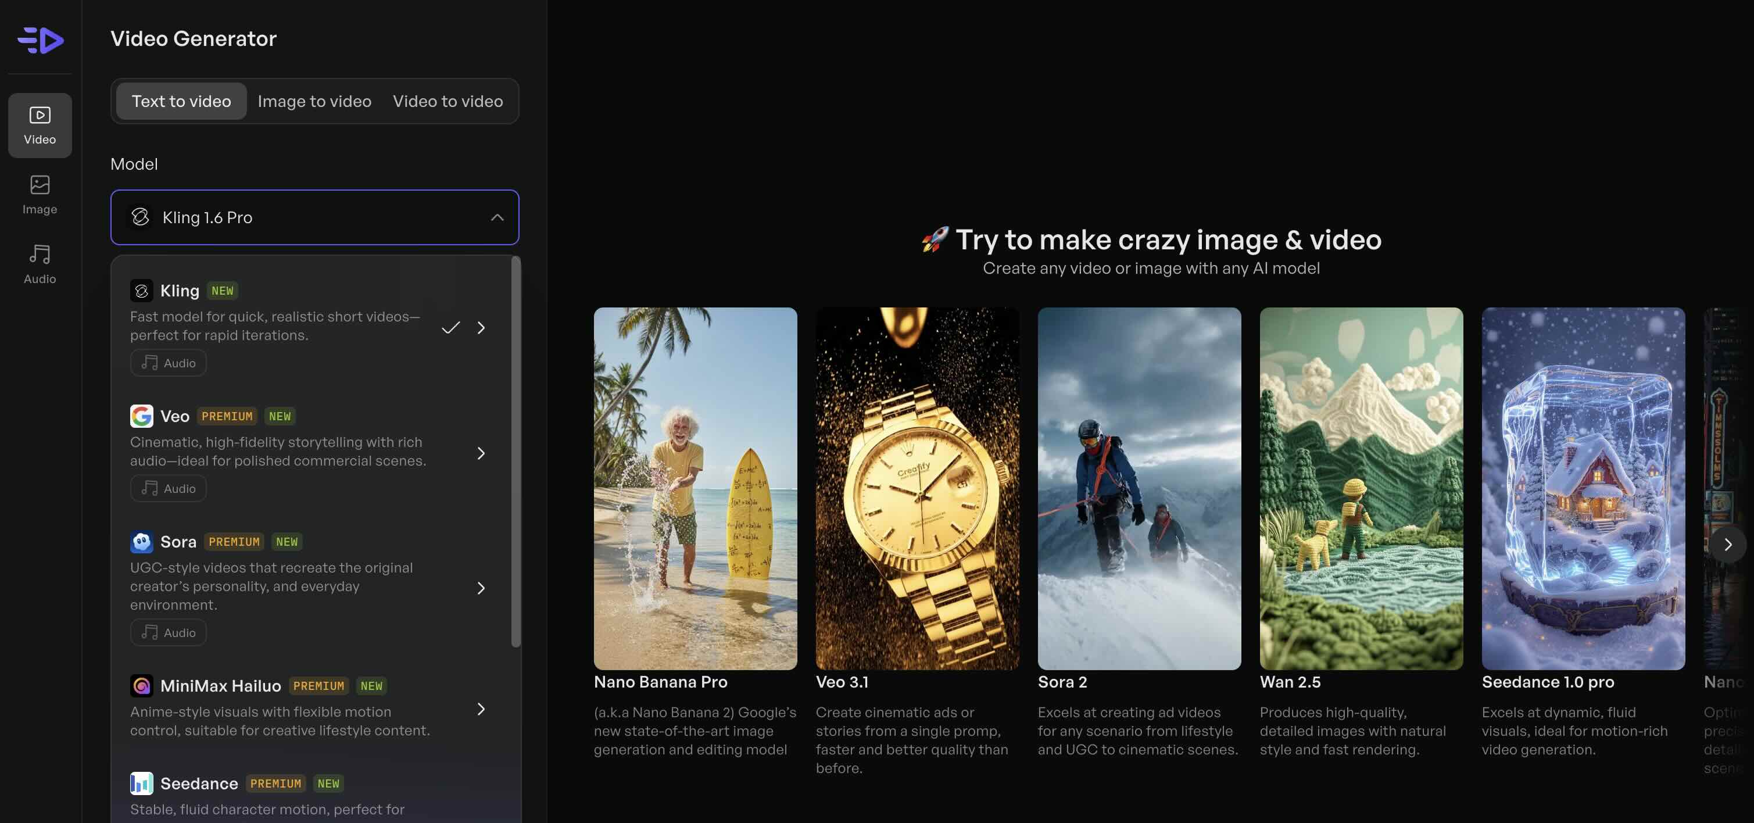
Task: Expand the Veo model details chevron
Action: point(481,453)
